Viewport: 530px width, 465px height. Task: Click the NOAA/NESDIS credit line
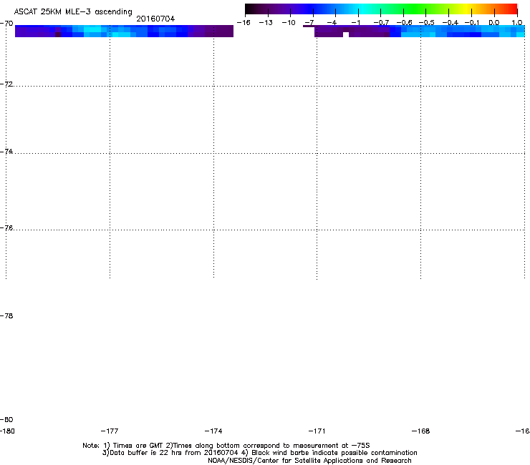309,461
